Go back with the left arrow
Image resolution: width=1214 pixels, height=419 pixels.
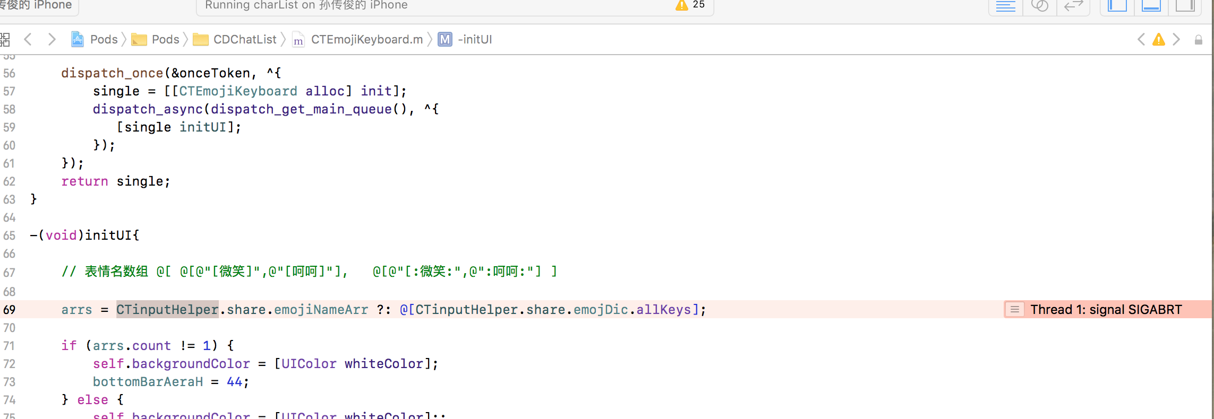(x=28, y=39)
